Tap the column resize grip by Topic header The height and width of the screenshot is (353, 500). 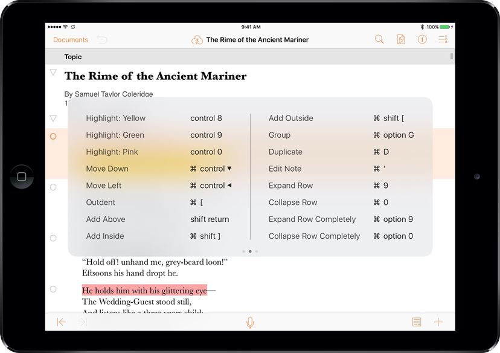click(451, 56)
